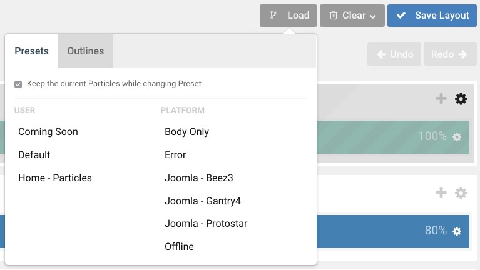The width and height of the screenshot is (480, 270).
Task: Click the Undo button
Action: (394, 54)
